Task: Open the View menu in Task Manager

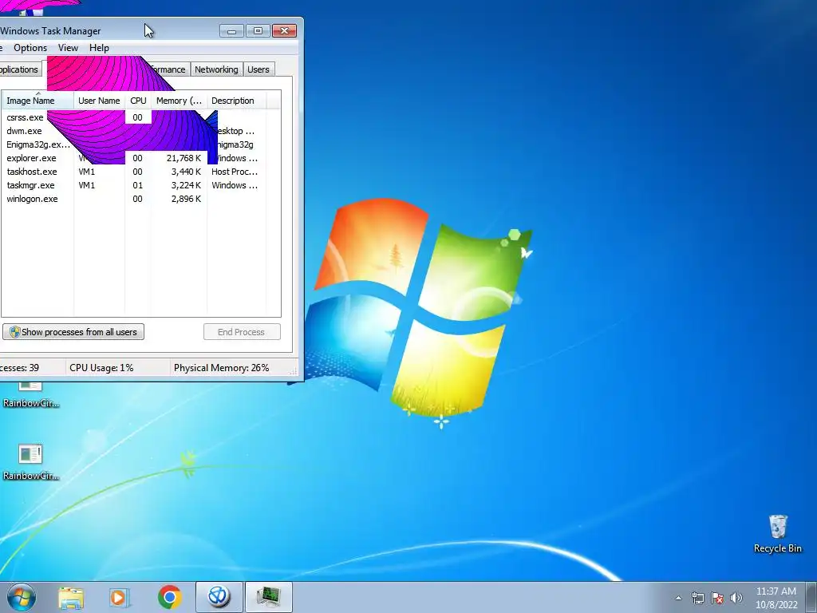Action: point(68,48)
